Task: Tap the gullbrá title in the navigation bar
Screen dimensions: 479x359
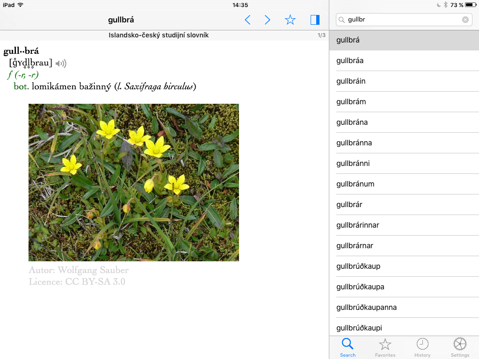Action: (121, 20)
